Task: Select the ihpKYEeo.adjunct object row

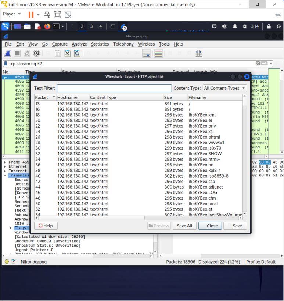Action: coord(139,187)
